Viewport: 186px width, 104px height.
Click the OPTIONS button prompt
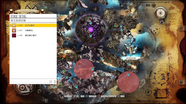click(76, 96)
